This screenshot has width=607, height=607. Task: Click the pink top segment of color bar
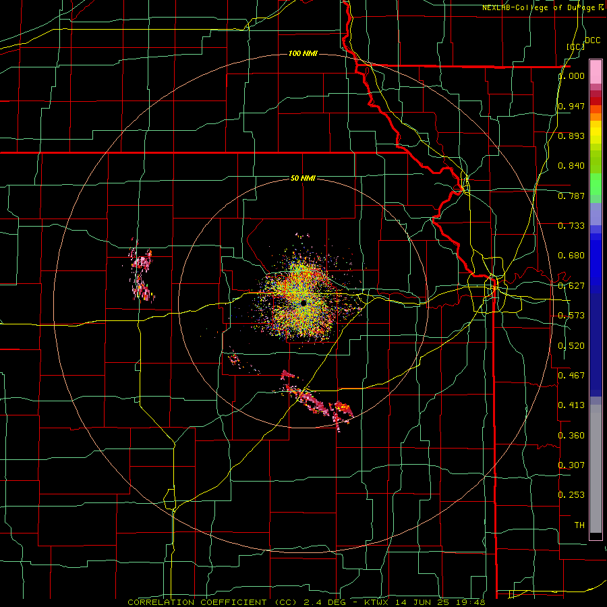pyautogui.click(x=596, y=72)
